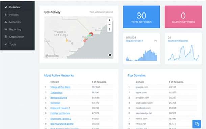Click the Inactive Networks pink tile
This screenshot has height=129, width=206.
coord(183,17)
